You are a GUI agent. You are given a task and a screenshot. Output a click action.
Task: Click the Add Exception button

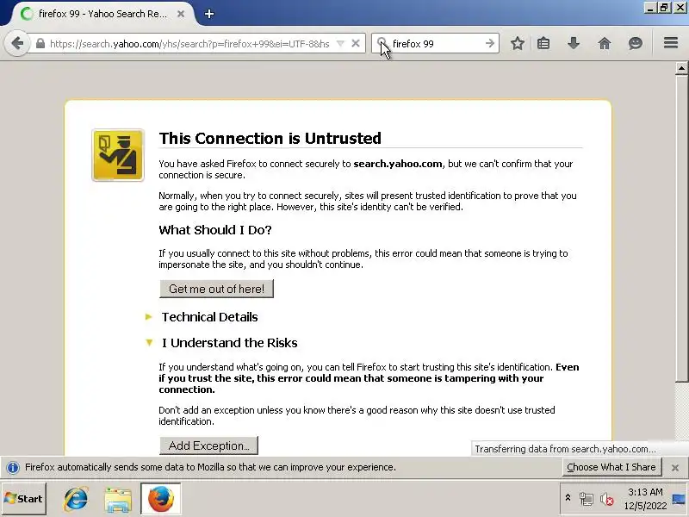[x=208, y=445]
